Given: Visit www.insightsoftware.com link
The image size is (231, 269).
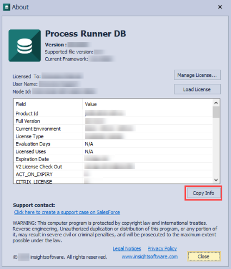Looking at the screenshot, I should coord(149,256).
